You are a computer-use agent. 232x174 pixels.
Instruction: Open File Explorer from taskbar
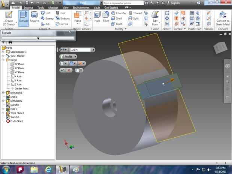point(34,170)
